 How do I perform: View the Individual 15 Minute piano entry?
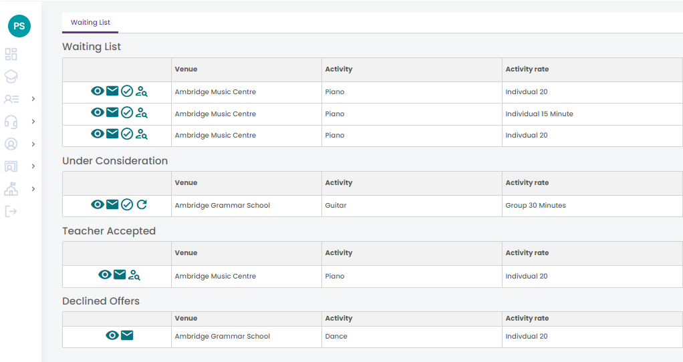98,112
